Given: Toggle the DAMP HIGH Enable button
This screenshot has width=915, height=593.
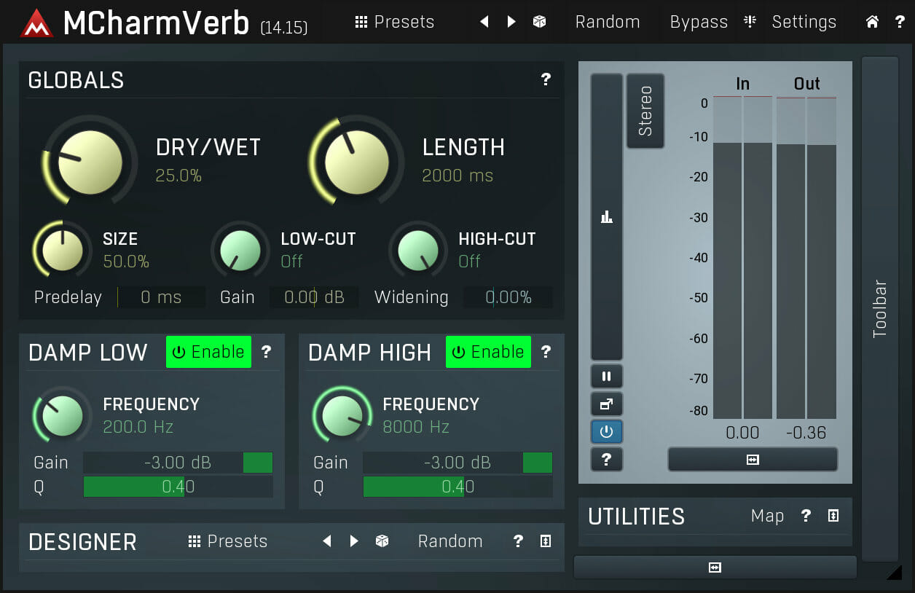Looking at the screenshot, I should coord(488,352).
